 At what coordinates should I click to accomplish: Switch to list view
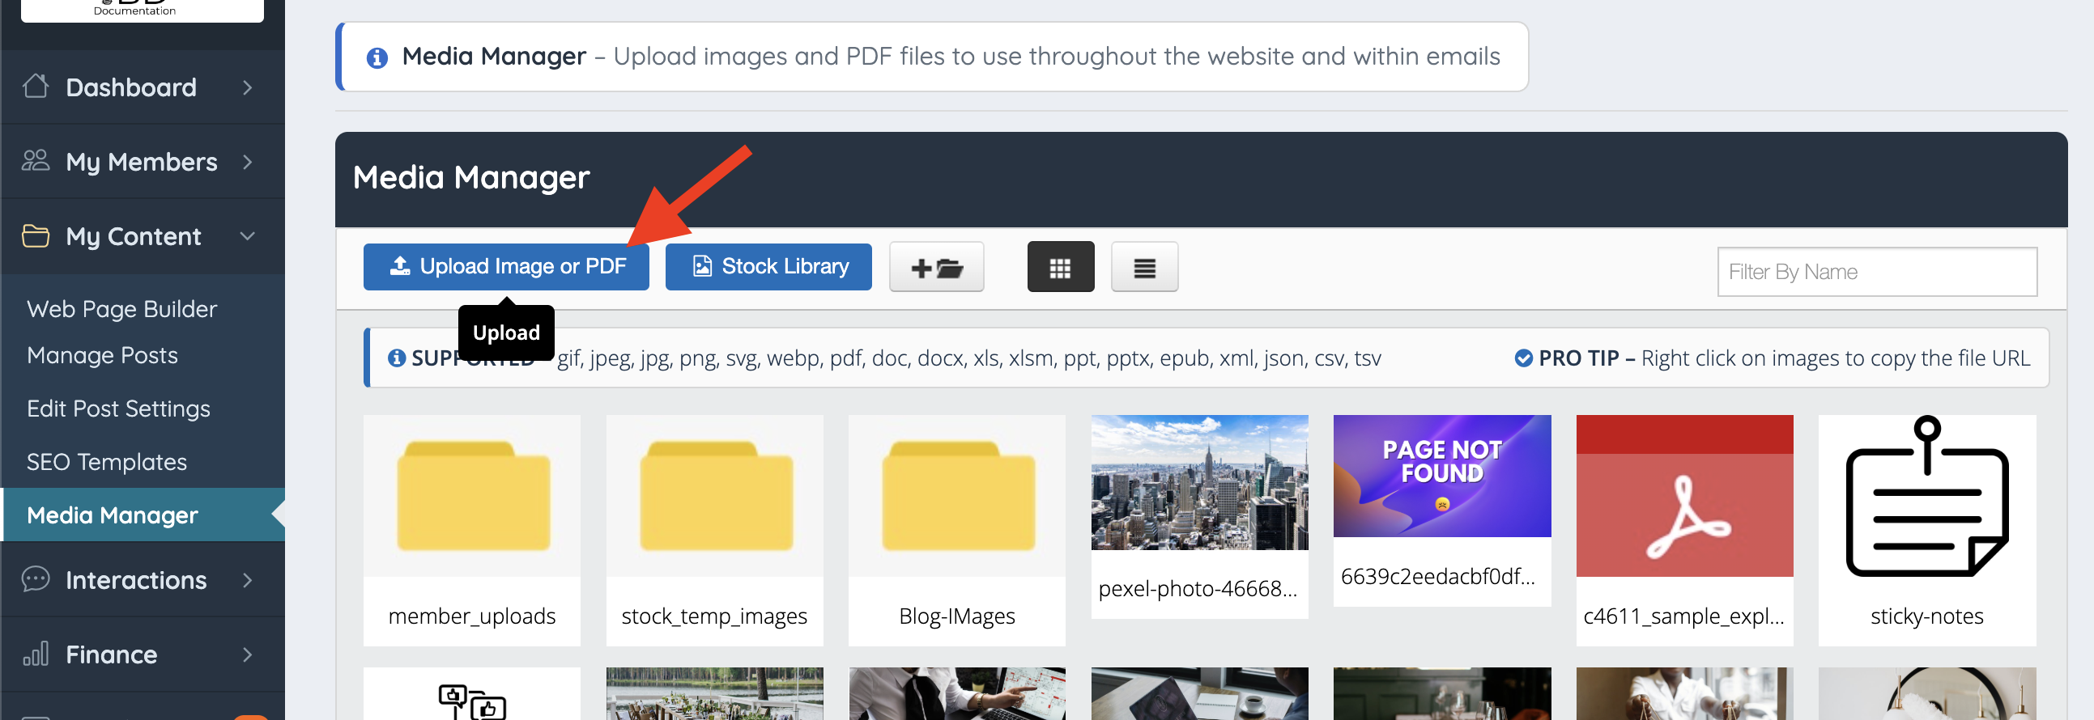pyautogui.click(x=1143, y=267)
